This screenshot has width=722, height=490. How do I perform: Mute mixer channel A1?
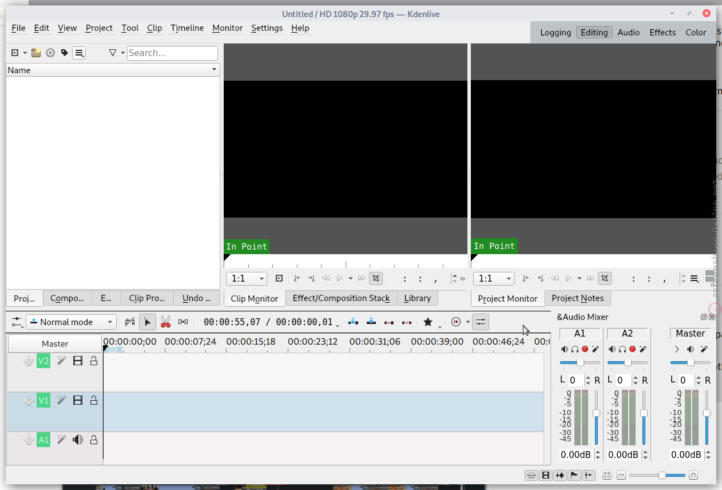pyautogui.click(x=565, y=349)
